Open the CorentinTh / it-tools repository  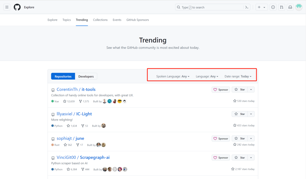76,89
